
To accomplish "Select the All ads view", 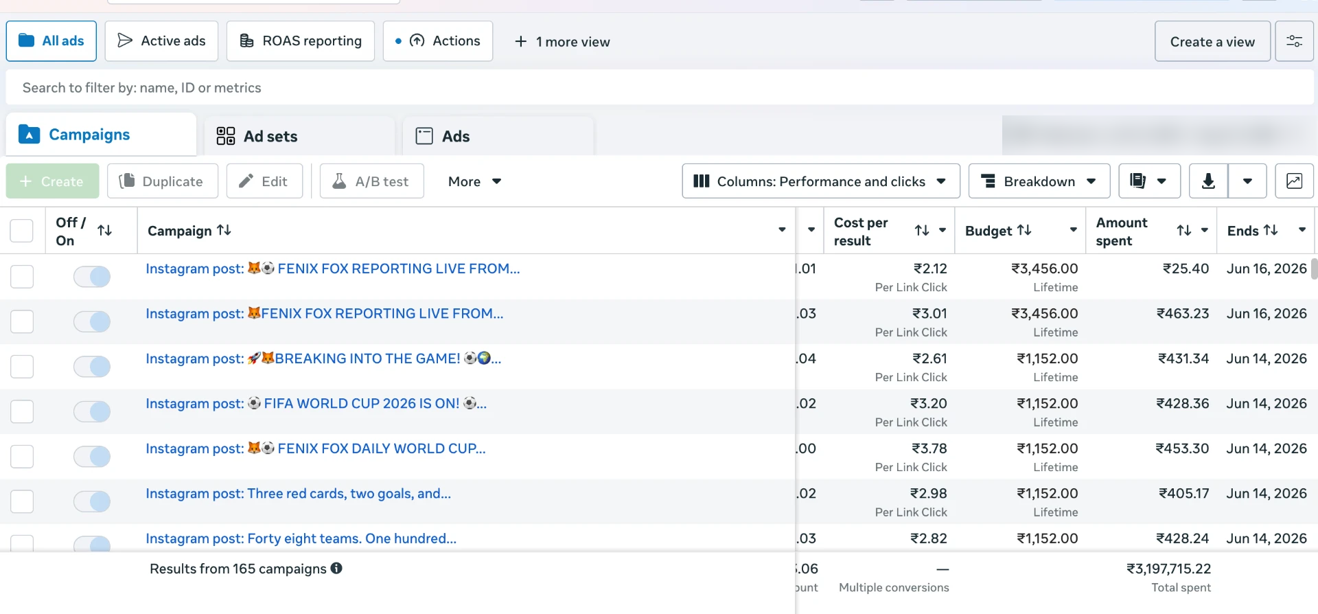I will 51,41.
